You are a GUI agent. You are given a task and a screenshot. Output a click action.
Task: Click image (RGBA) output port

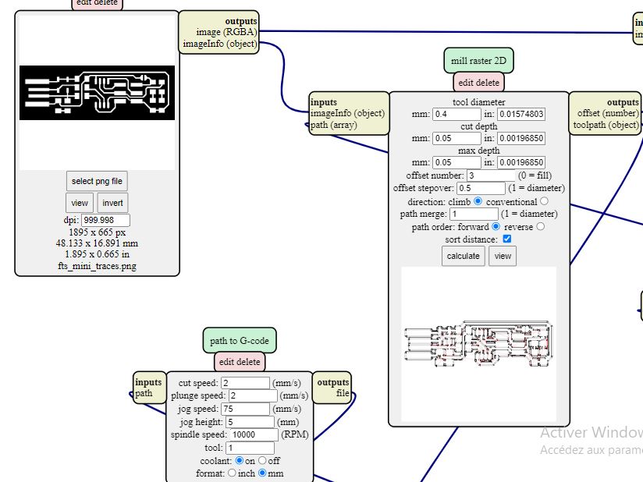pyautogui.click(x=226, y=32)
